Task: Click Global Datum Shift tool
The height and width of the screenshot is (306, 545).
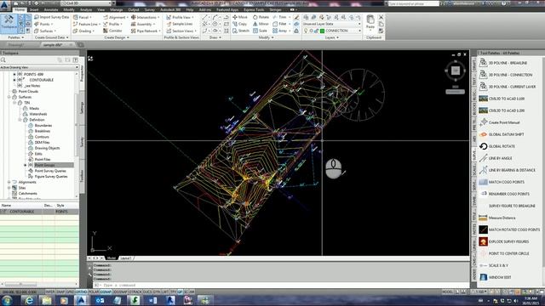Action: [502, 134]
